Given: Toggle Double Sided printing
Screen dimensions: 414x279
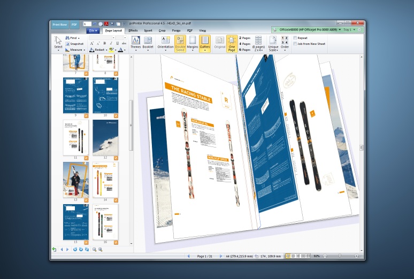Looking at the screenshot, I should point(180,43).
